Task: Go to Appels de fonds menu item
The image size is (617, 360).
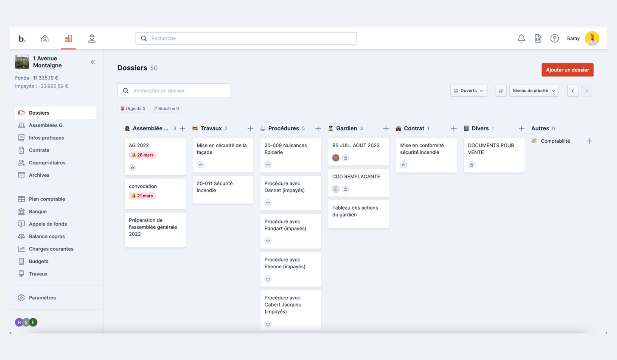Action: [x=48, y=224]
